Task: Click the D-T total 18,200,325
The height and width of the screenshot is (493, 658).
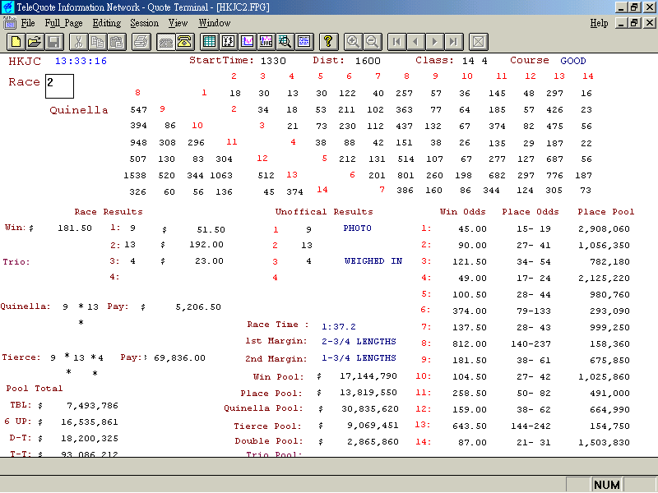Action: click(x=90, y=439)
